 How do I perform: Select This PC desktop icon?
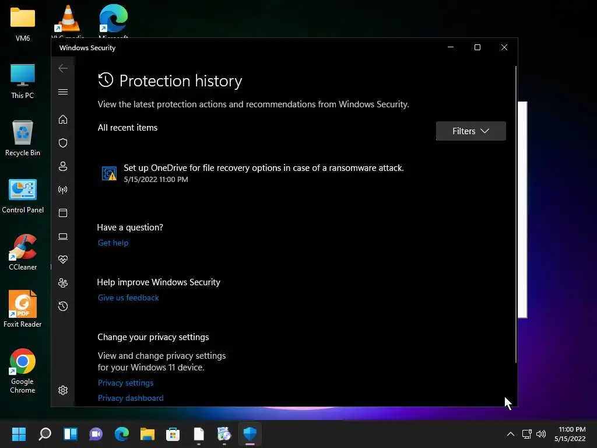point(23,81)
